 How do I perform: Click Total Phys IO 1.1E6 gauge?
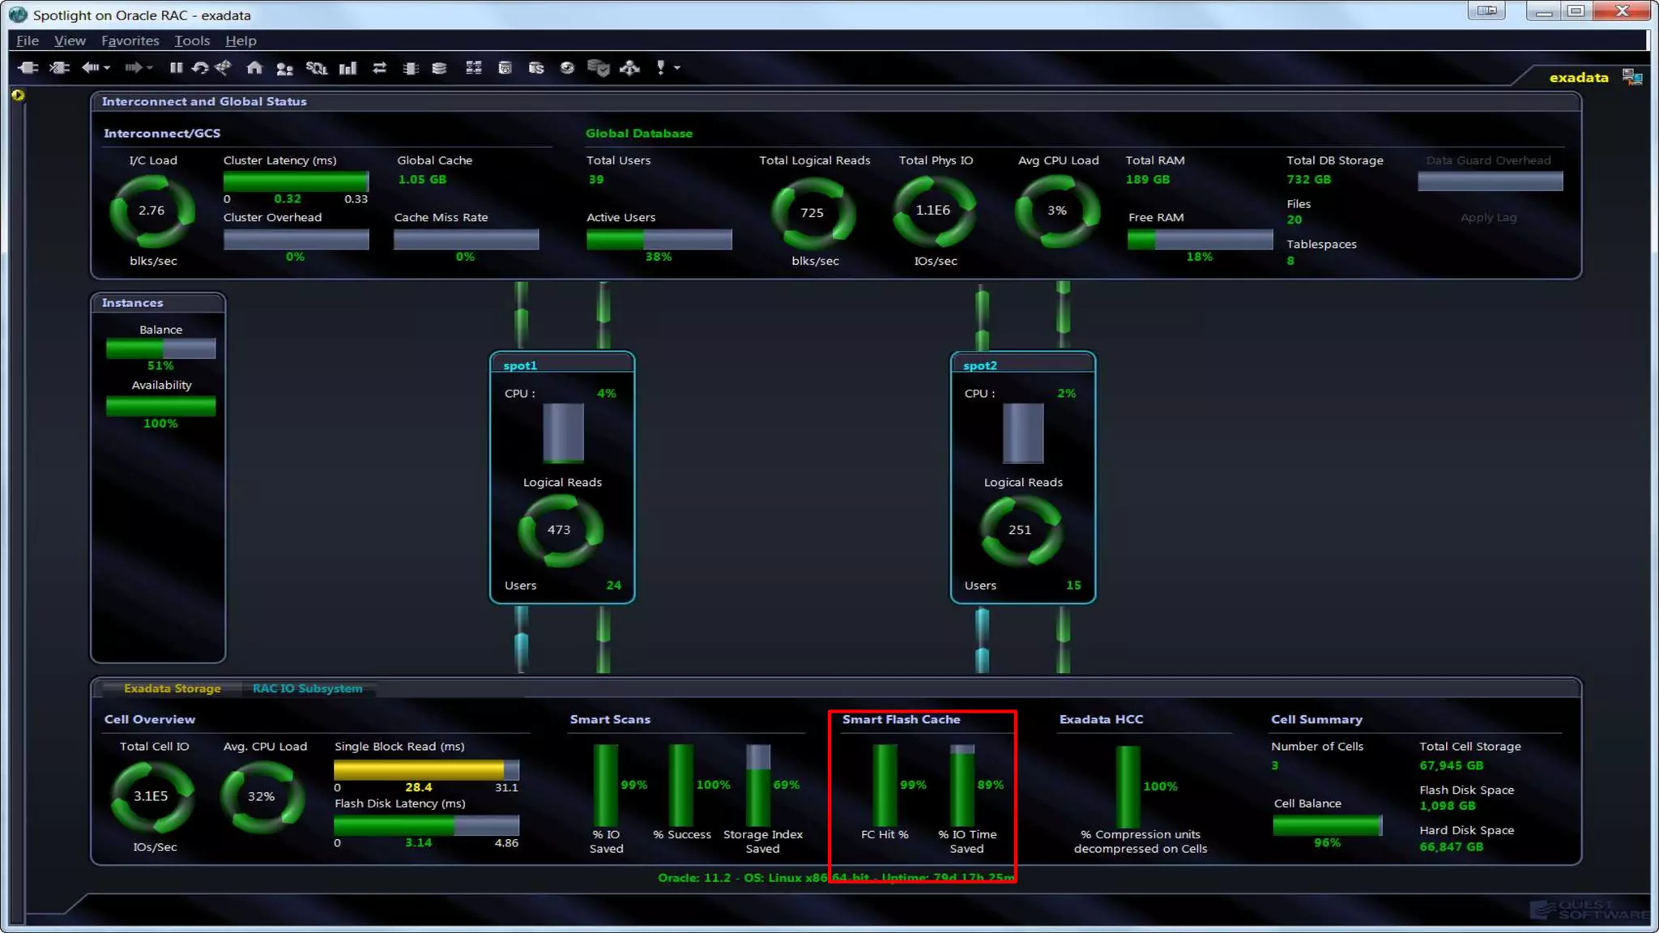pyautogui.click(x=934, y=211)
